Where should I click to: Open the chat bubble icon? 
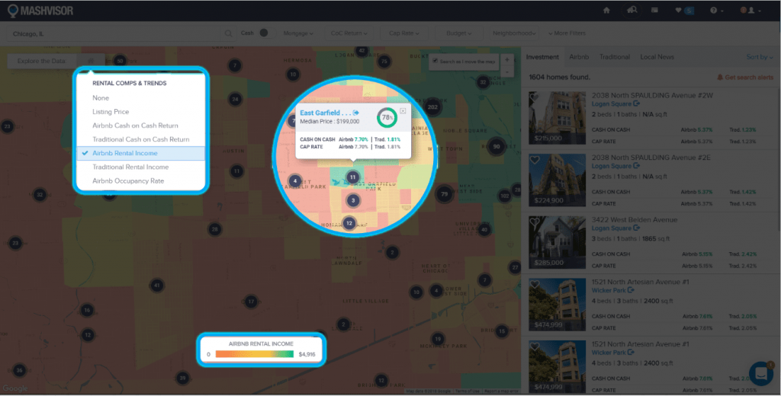[x=760, y=373]
